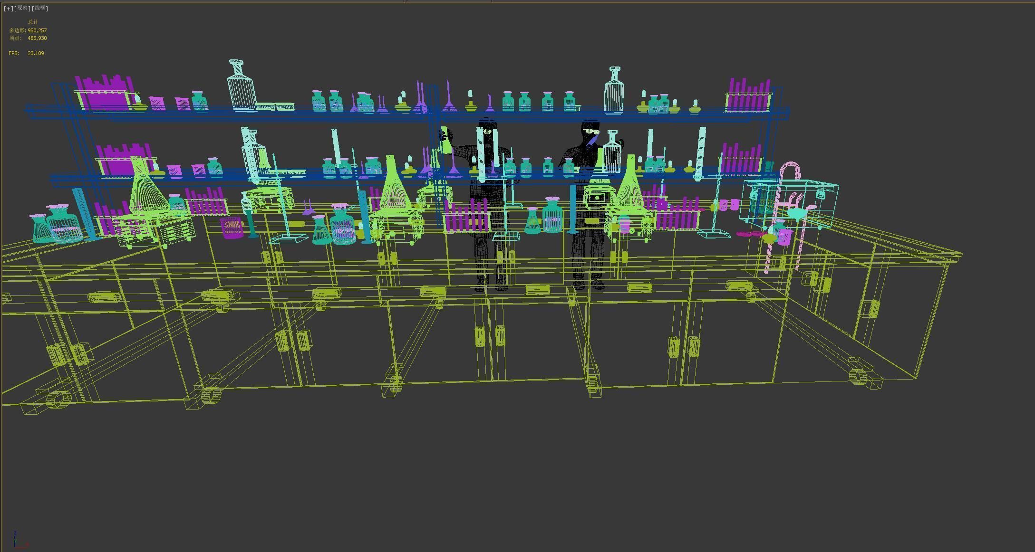Click the FPS value 23.109

pyautogui.click(x=36, y=53)
